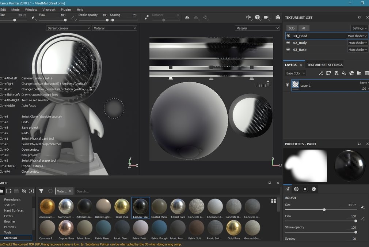This screenshot has width=369, height=247.
Task: Add a folder with the folder-plus icon
Action: coord(359,73)
